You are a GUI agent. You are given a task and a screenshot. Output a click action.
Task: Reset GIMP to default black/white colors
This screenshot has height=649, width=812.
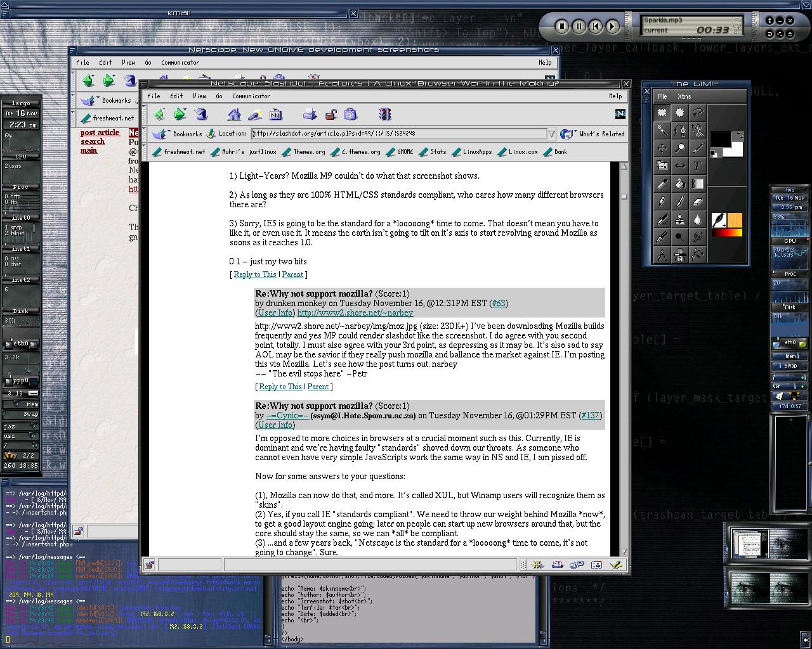[713, 153]
